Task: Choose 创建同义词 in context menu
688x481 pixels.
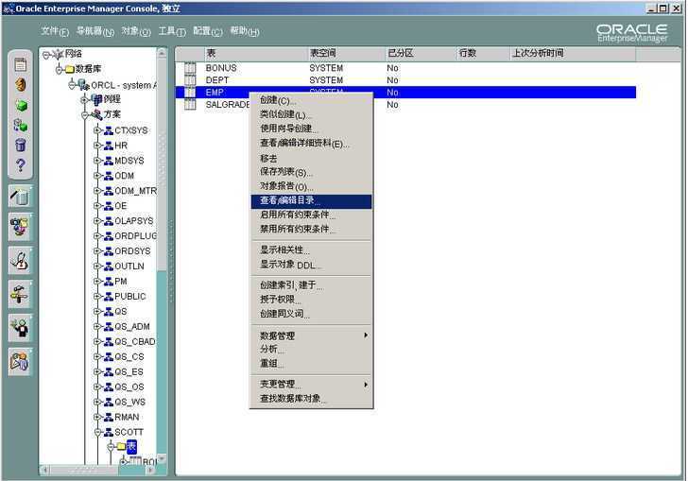Action: tap(311, 315)
